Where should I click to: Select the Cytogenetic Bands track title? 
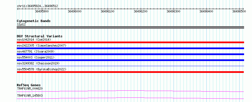pos(34,21)
